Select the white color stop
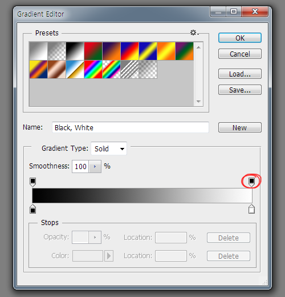The height and width of the screenshot is (297, 285). pyautogui.click(x=251, y=209)
